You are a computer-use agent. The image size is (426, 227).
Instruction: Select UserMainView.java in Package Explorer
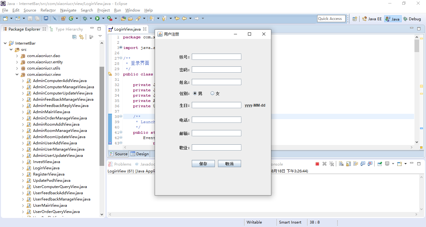click(50, 205)
